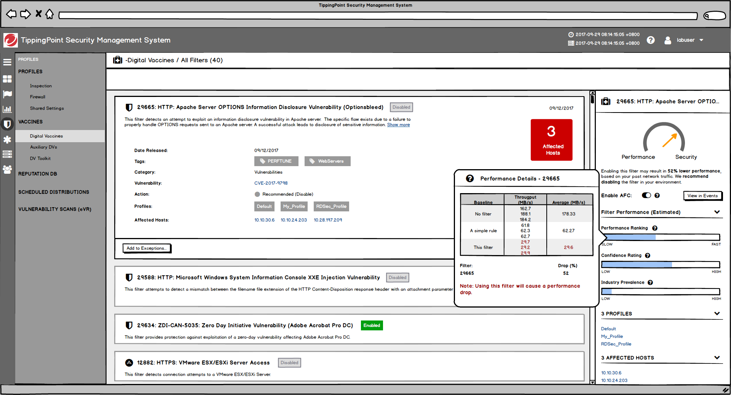Viewport: 731px width, 395px height.
Task: Open the CVE-2017-9798 link
Action: [271, 183]
